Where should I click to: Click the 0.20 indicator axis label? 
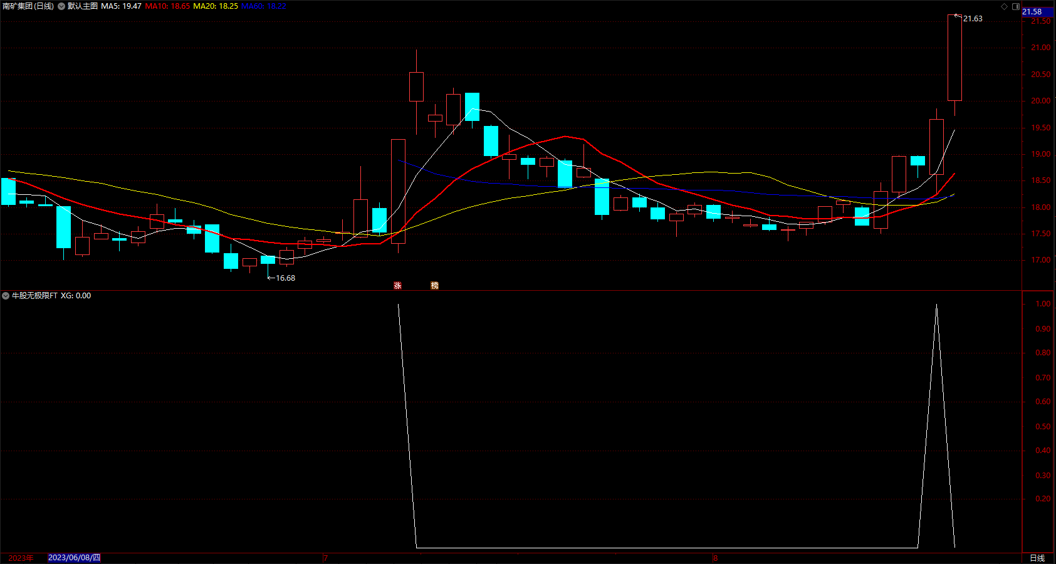click(1043, 499)
